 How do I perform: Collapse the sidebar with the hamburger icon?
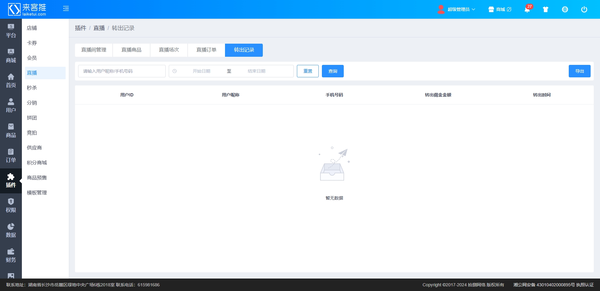tap(66, 9)
